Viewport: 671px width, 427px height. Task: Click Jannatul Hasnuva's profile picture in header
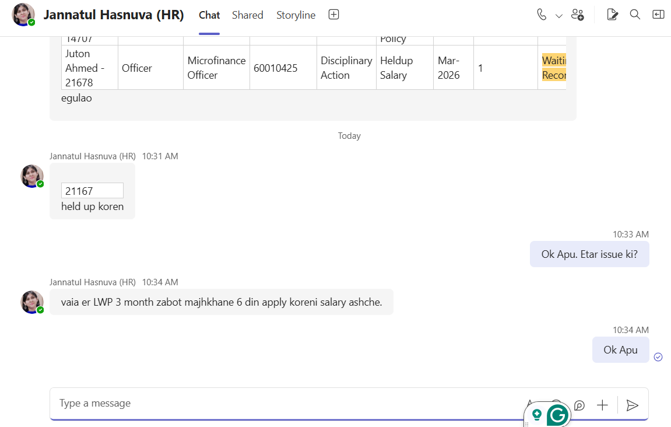[x=24, y=15]
